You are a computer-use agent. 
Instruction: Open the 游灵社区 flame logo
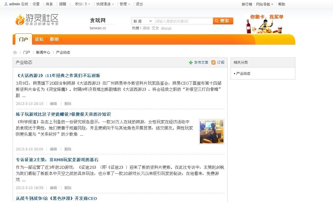(37, 19)
